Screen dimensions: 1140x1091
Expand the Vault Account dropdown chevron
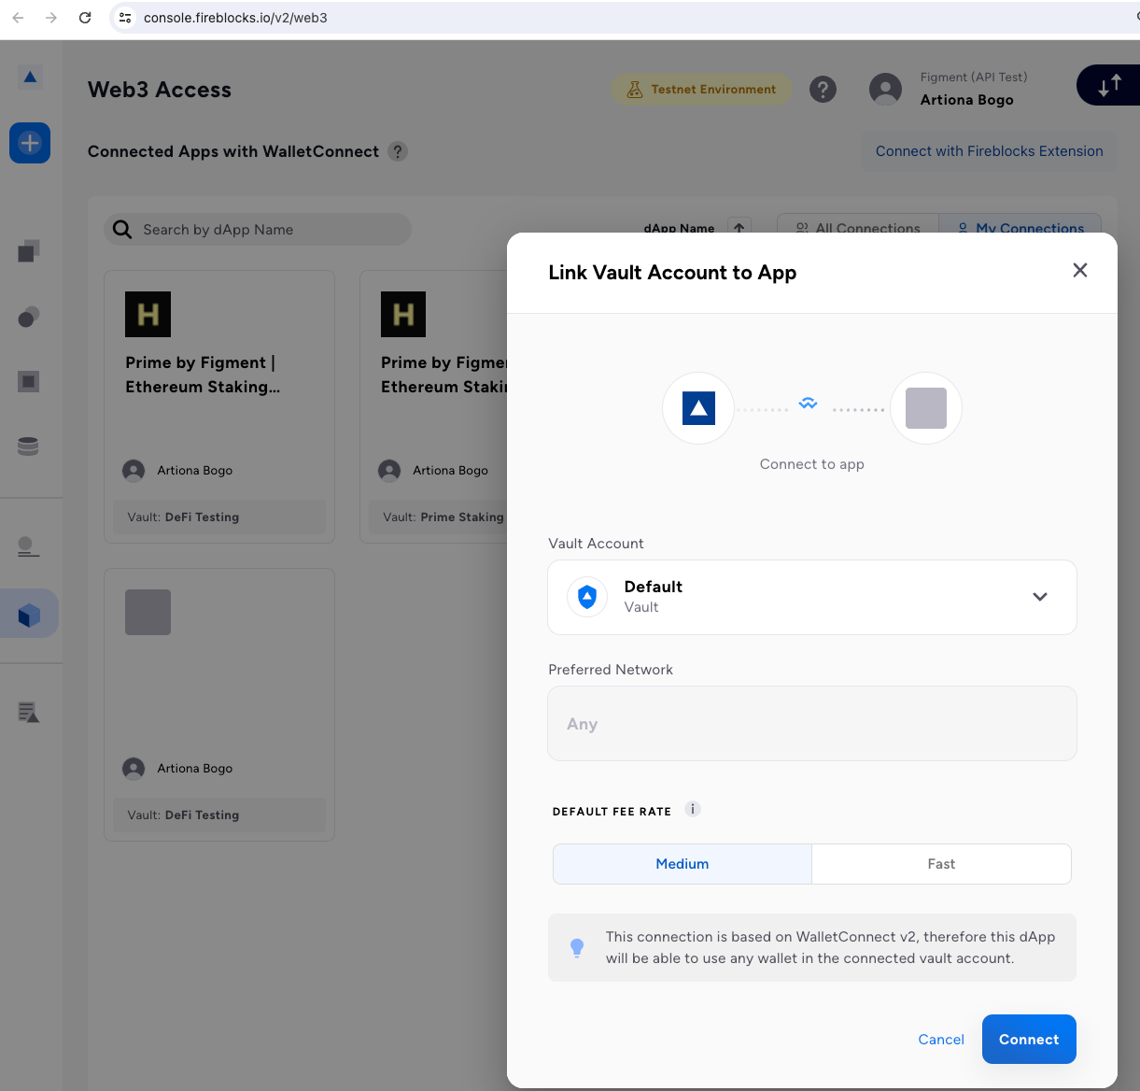click(x=1039, y=597)
